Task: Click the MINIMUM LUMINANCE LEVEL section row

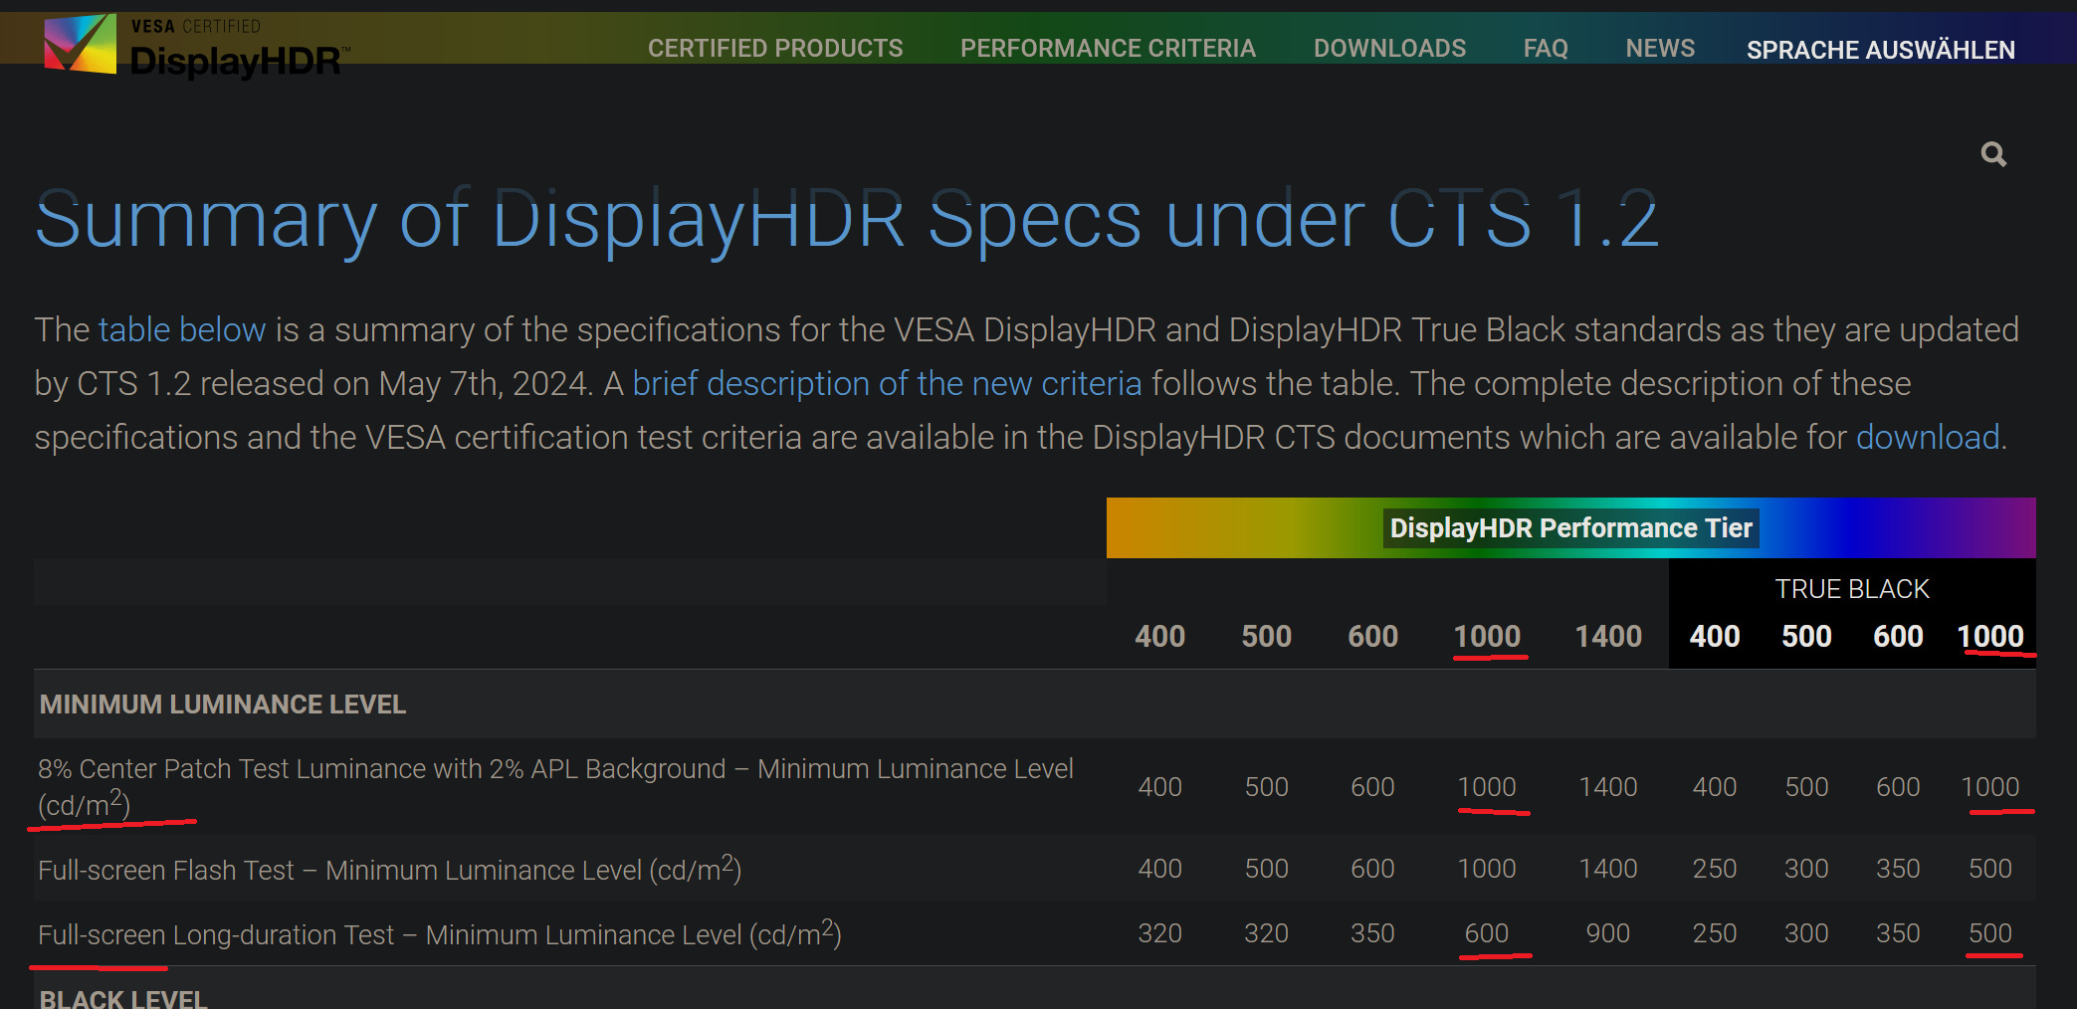Action: click(x=222, y=705)
